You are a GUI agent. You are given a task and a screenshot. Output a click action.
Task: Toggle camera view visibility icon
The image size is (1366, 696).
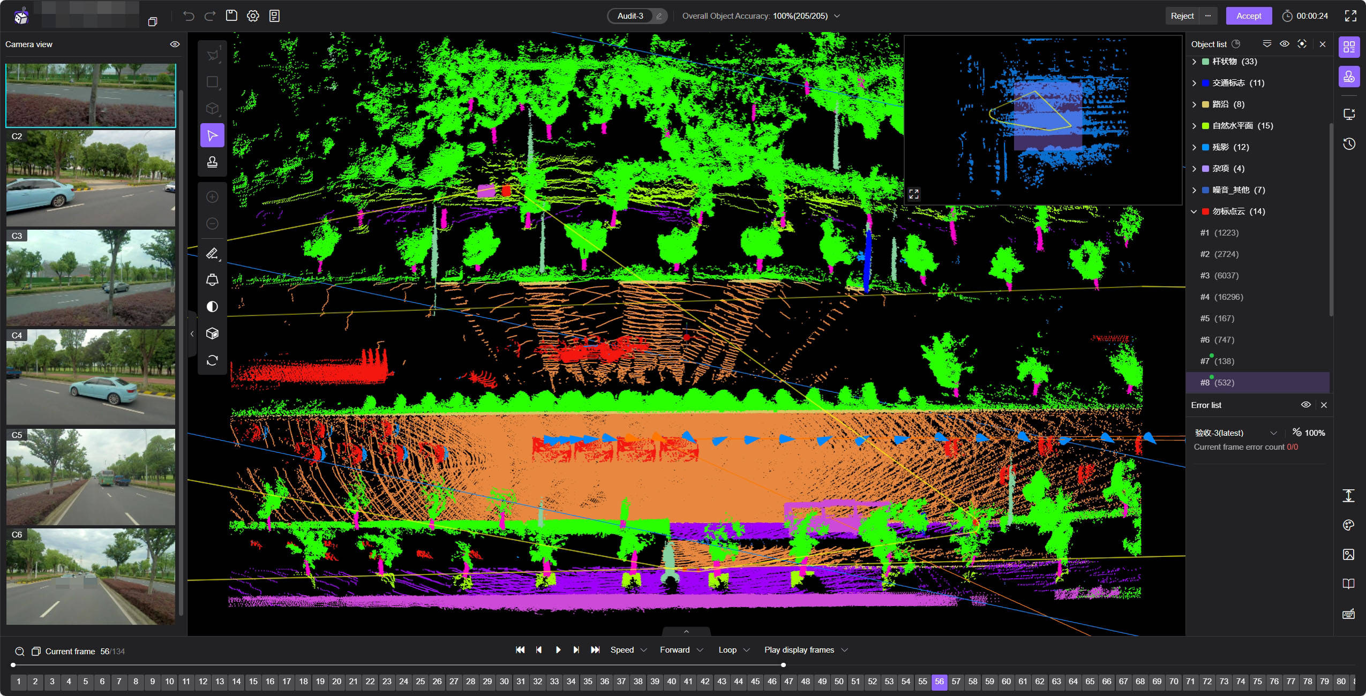click(x=174, y=44)
